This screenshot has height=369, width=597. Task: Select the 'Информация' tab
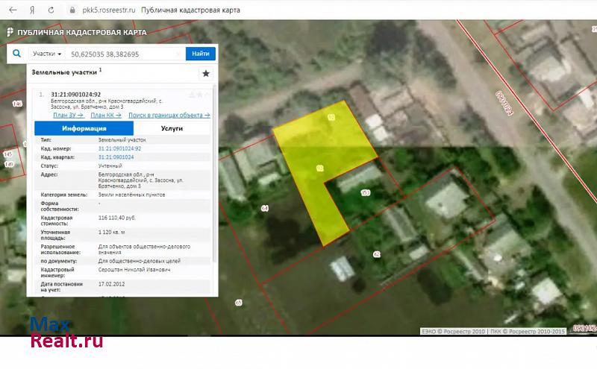[83, 128]
